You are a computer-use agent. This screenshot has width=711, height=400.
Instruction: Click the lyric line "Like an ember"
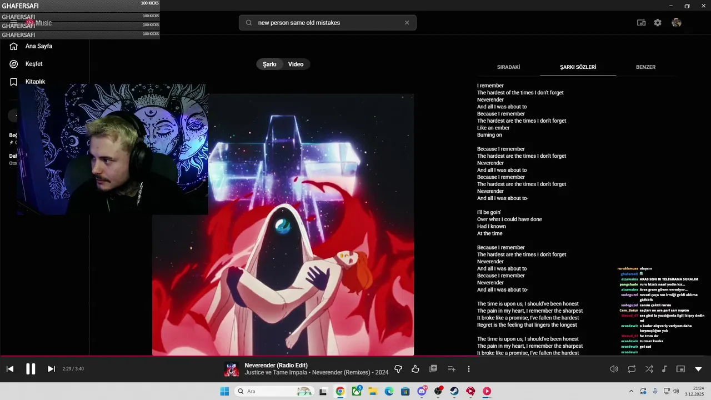pos(493,128)
